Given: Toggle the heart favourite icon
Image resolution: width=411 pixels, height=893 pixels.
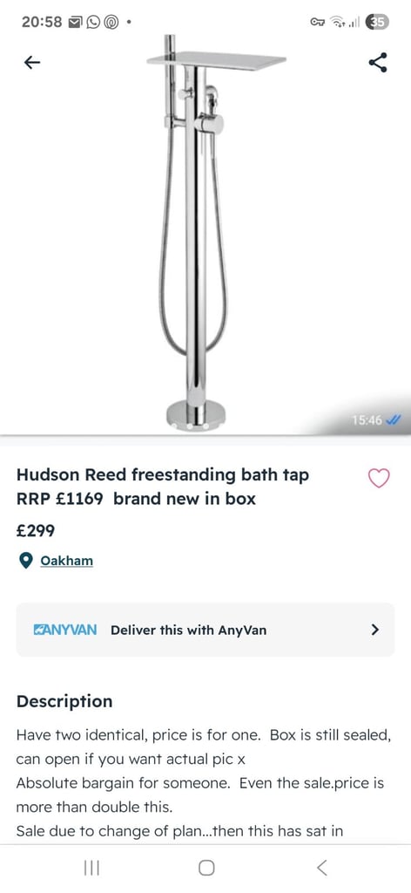Looking at the screenshot, I should [x=379, y=479].
